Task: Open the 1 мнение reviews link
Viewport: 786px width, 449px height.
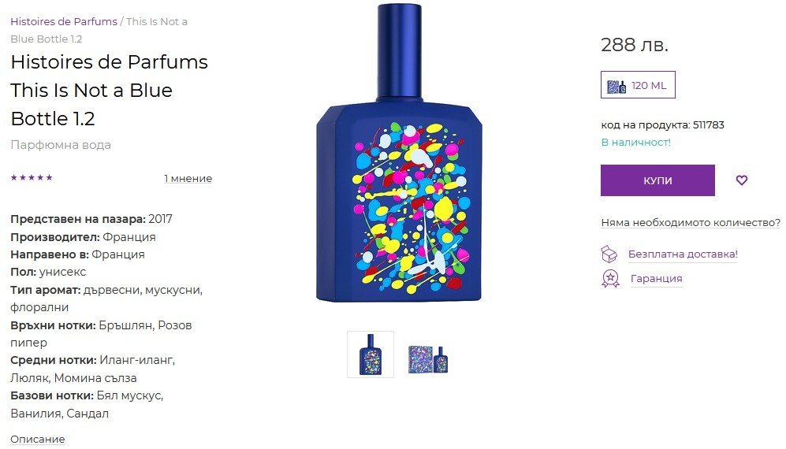Action: pyautogui.click(x=188, y=178)
